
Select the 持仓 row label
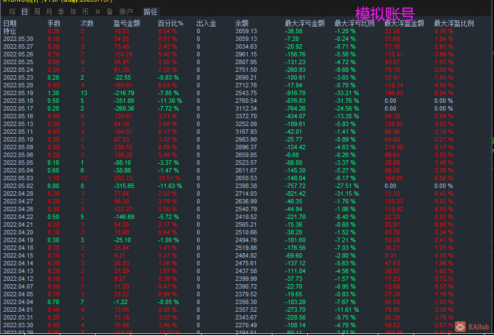[10, 31]
